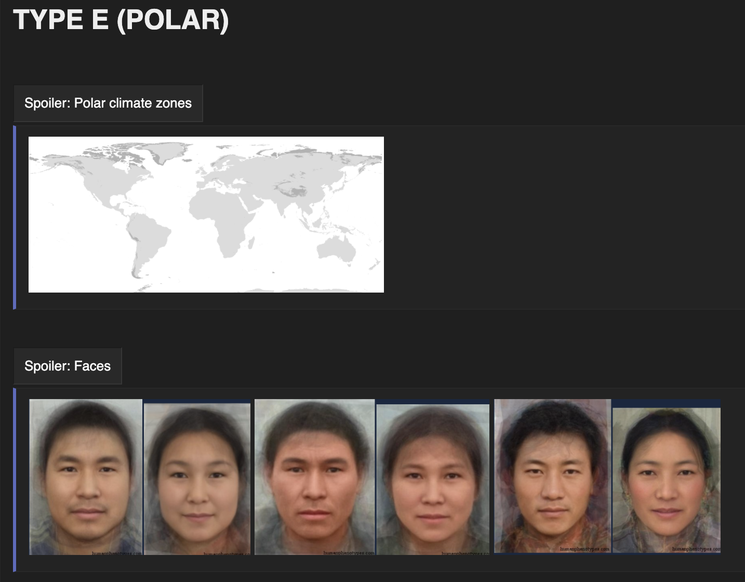This screenshot has width=745, height=582.
Task: Click dark-shaded Greenland on the map
Action: [169, 151]
